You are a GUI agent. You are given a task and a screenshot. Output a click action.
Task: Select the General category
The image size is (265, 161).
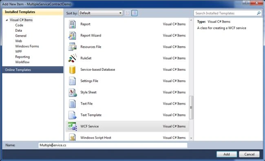pos(21,35)
